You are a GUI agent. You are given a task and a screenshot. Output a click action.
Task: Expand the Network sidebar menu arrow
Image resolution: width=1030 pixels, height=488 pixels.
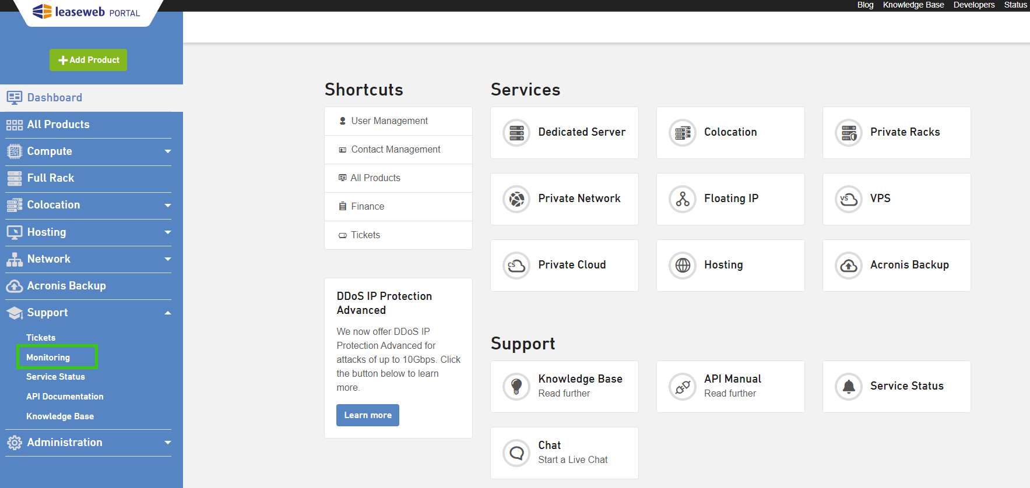(168, 259)
